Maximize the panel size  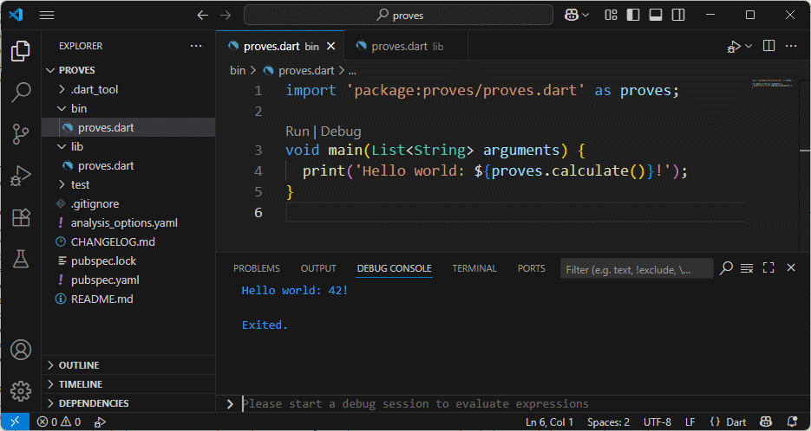768,268
